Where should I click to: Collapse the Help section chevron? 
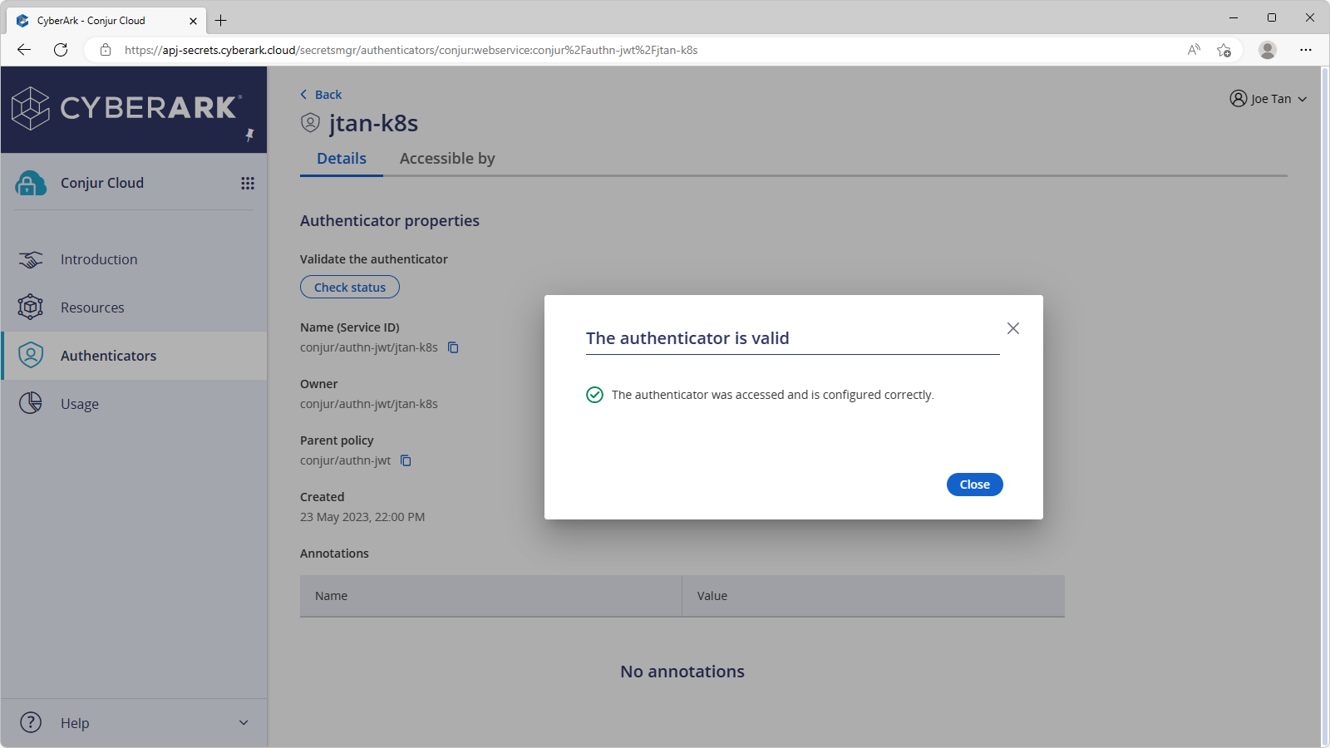coord(243,722)
